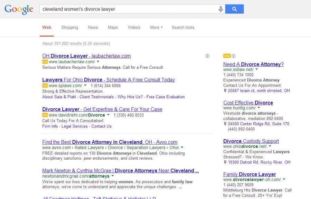This screenshot has height=199, width=311.
Task: Click map pin for 25047 lorain rd address
Action: point(225,91)
